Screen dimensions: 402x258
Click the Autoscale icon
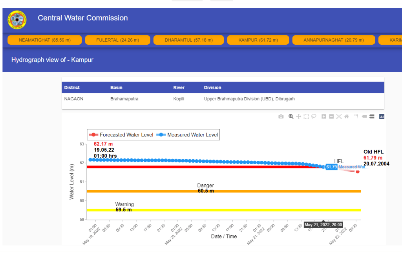(339, 116)
